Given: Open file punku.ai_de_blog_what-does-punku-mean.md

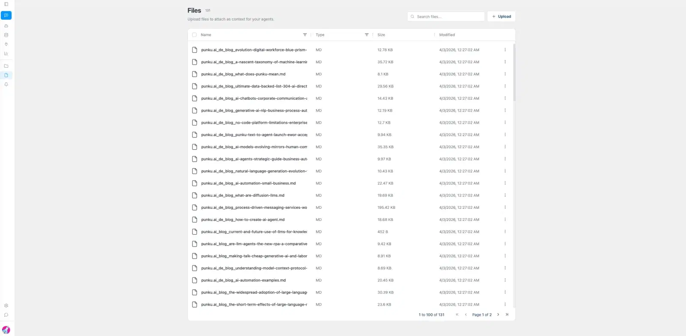Looking at the screenshot, I should 243,74.
